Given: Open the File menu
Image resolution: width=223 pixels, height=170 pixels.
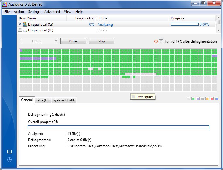Looking at the screenshot, I should (7, 12).
